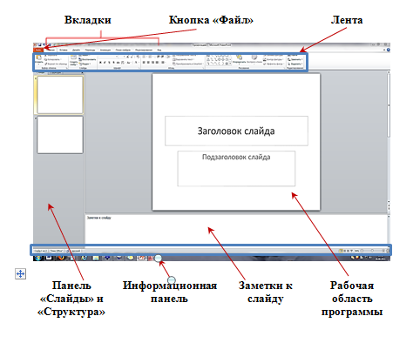
Task: Open Выровнять текст dropdown
Action: pos(184,59)
